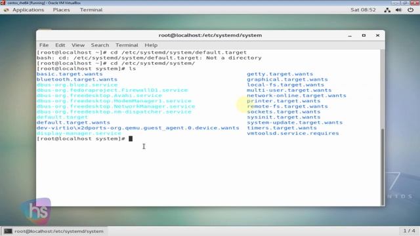Open the Search menu in terminal

coord(100,45)
